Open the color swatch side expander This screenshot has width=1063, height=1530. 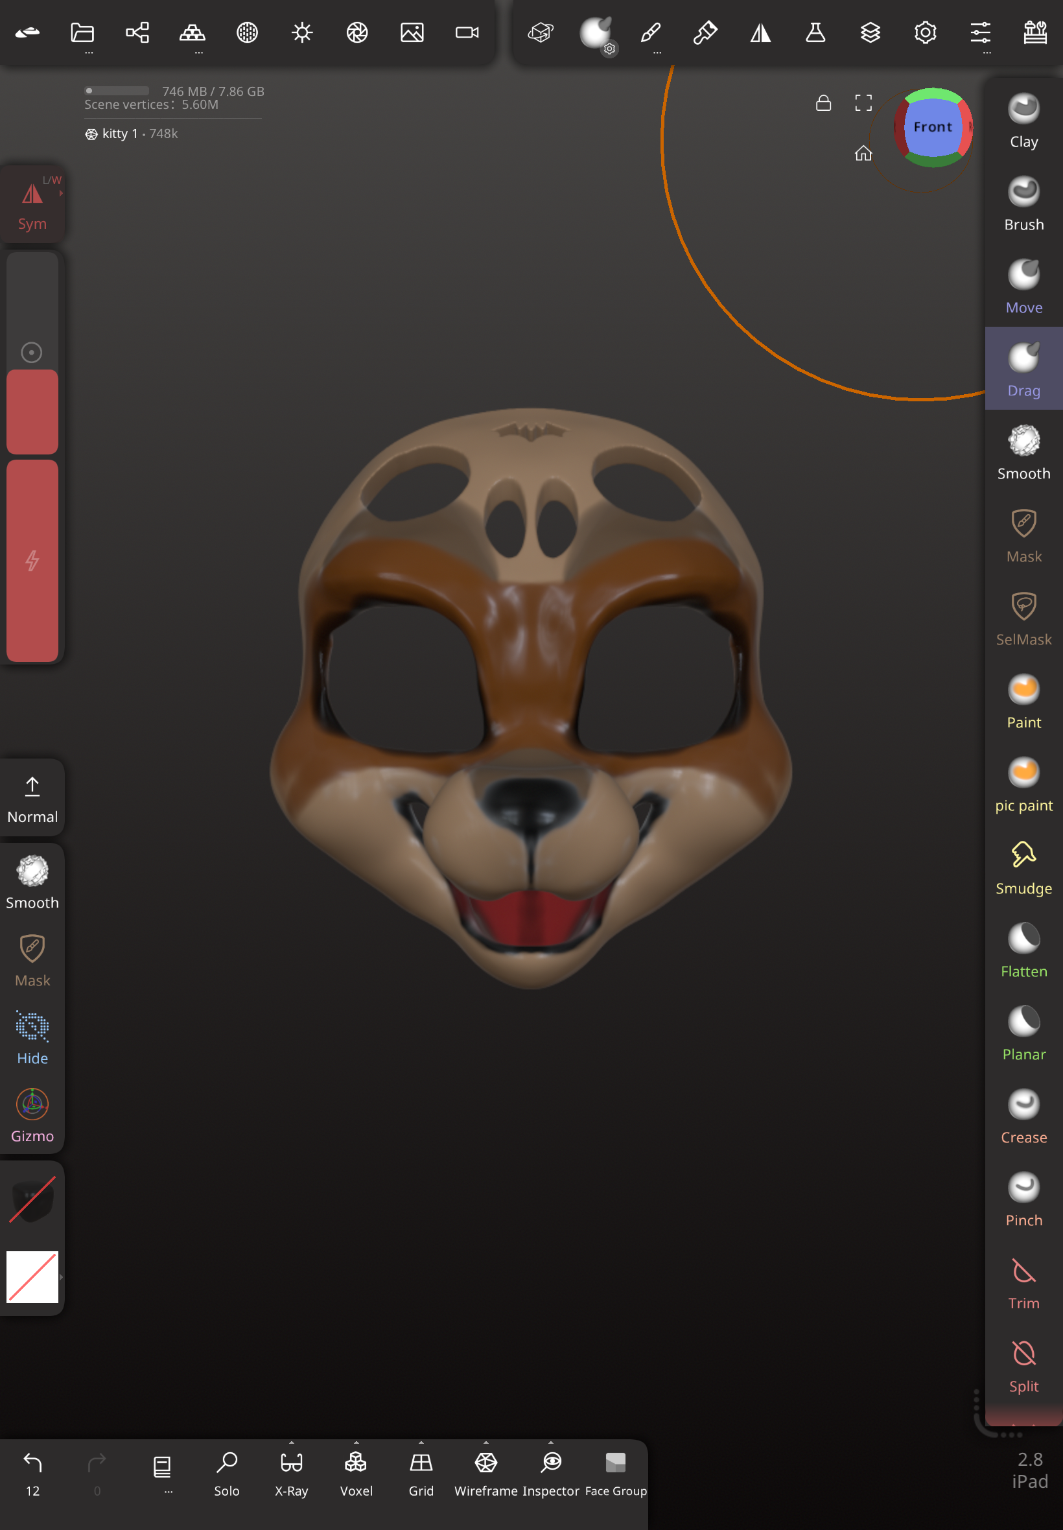61,1277
